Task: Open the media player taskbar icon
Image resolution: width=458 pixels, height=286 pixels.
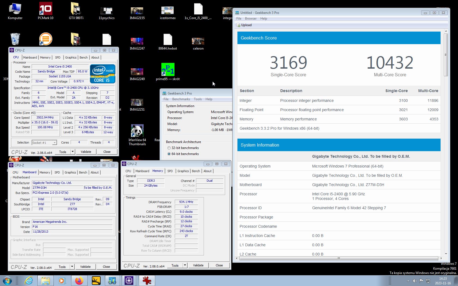Action: [62, 281]
